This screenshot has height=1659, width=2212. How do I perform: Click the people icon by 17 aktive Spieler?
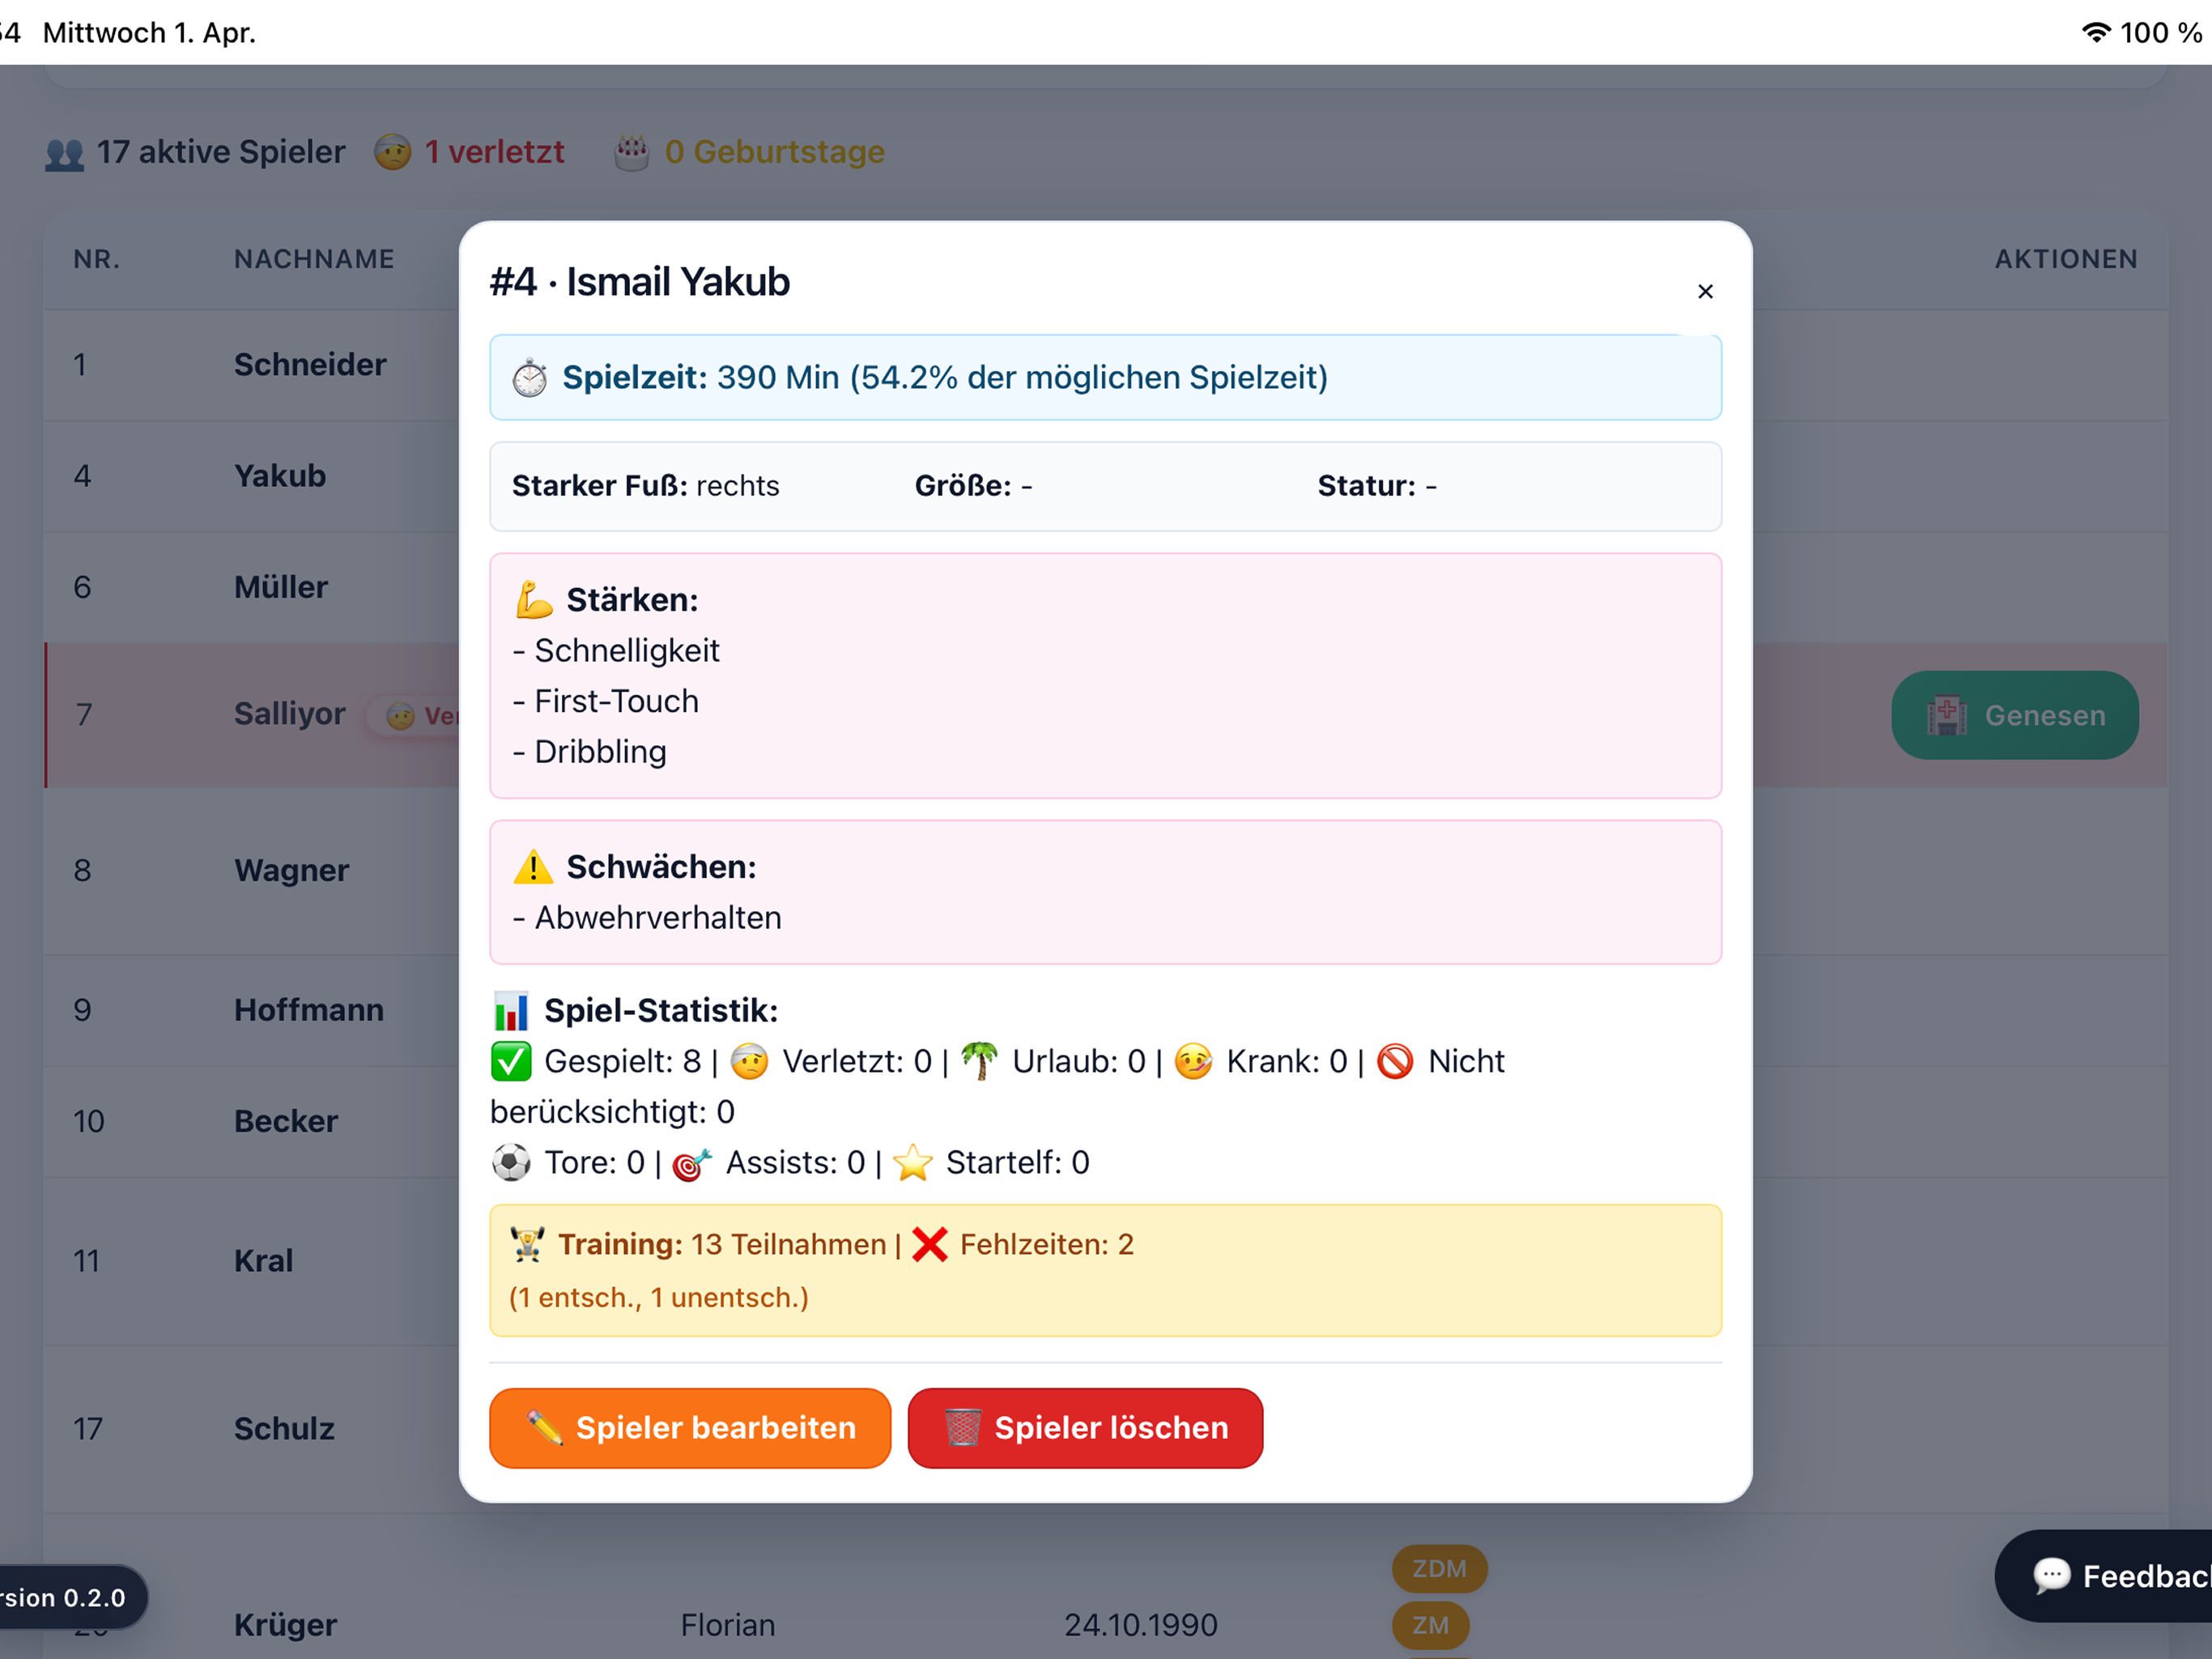[x=65, y=153]
